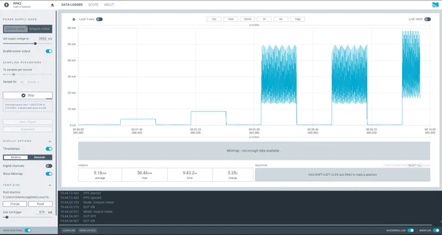Enable Digital channels toggle
Image resolution: width=442 pixels, height=235 pixels.
point(49,166)
